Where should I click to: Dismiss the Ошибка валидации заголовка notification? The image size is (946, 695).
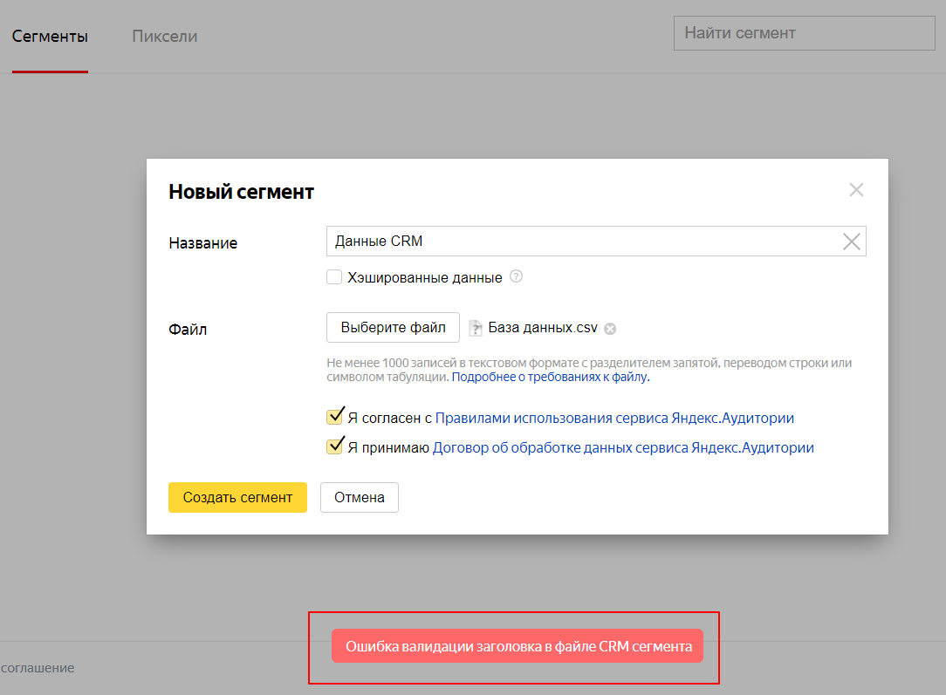517,646
